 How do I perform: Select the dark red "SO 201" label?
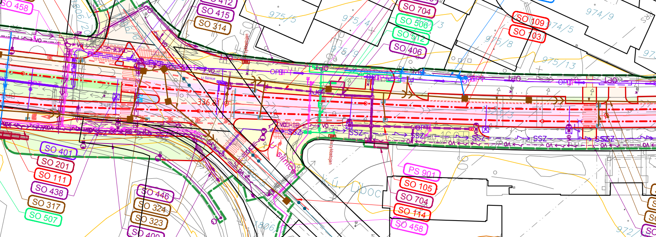pos(55,164)
